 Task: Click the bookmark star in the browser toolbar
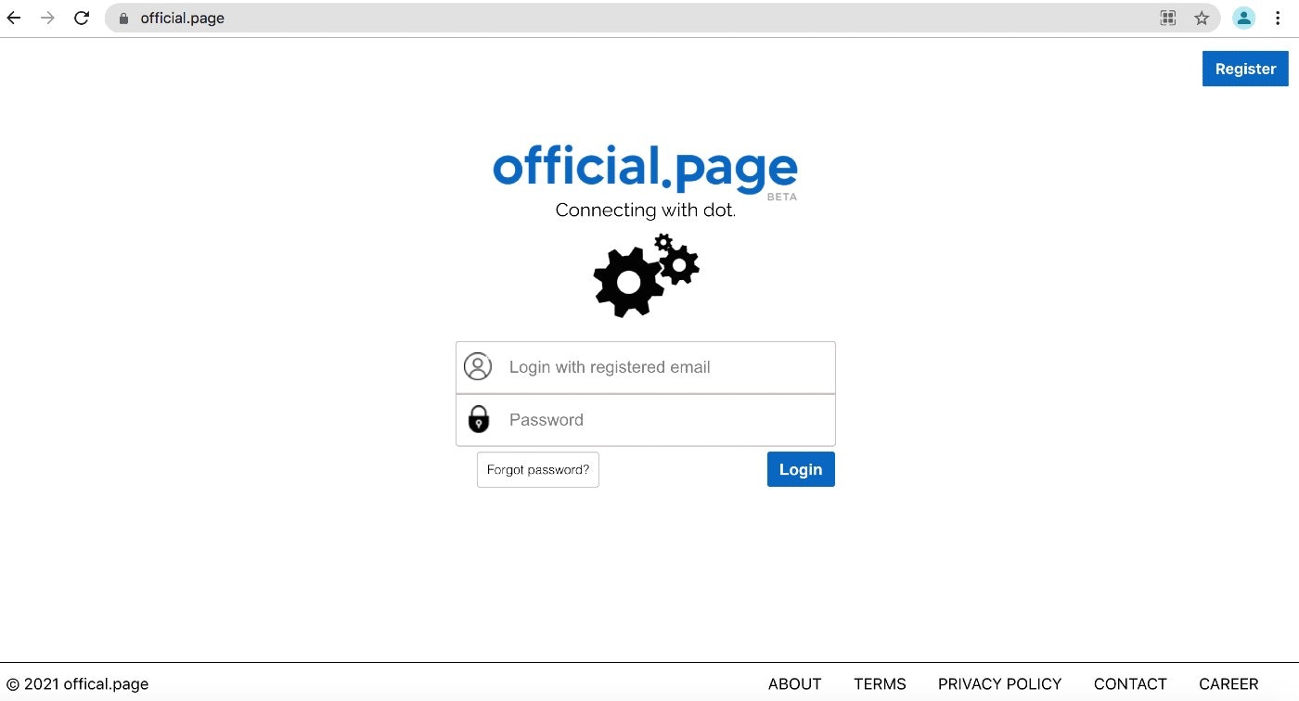point(1202,17)
